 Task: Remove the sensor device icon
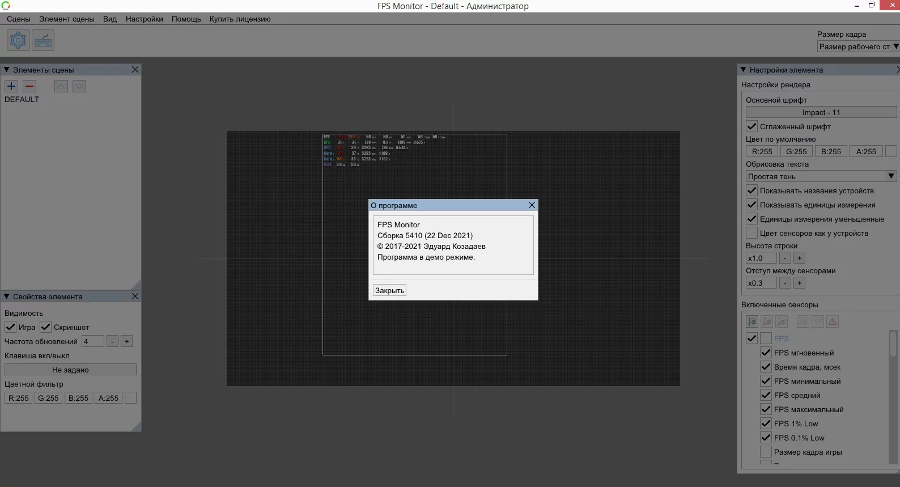(767, 321)
